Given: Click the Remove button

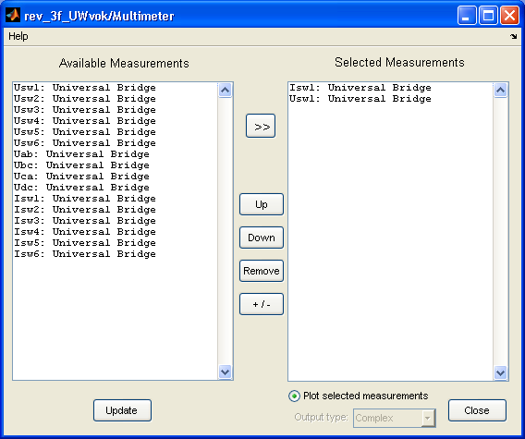Looking at the screenshot, I should pyautogui.click(x=262, y=271).
